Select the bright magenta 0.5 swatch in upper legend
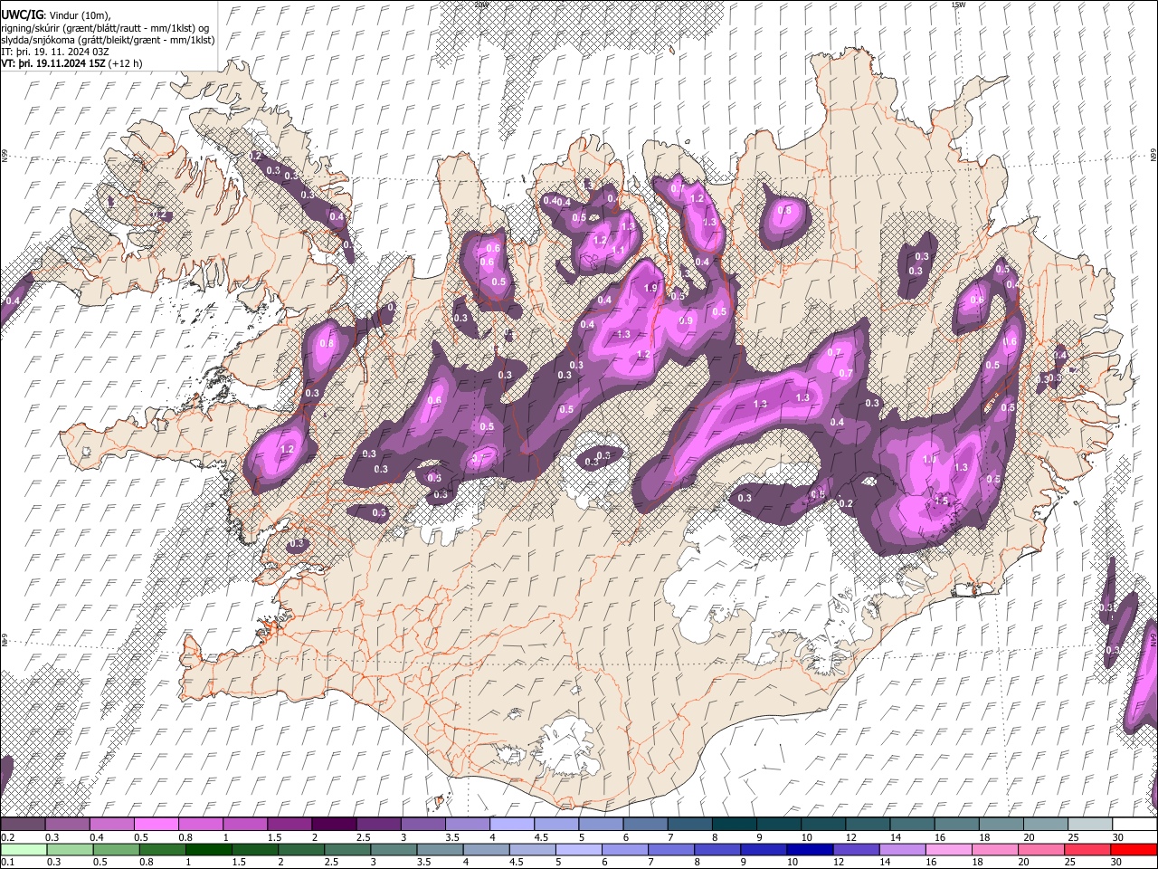The width and height of the screenshot is (1158, 869). coord(156,824)
